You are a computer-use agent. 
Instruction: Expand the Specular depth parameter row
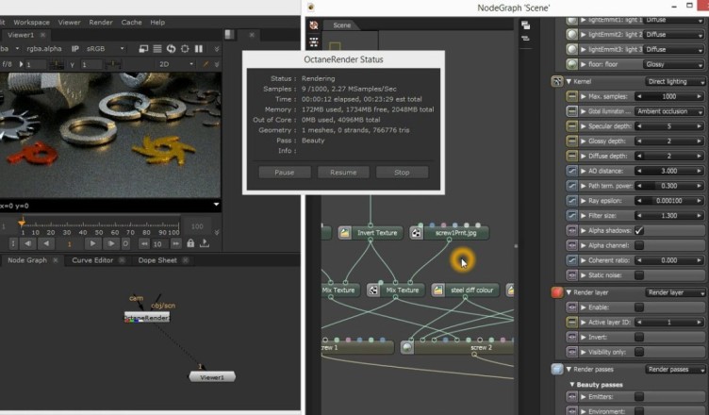point(584,126)
